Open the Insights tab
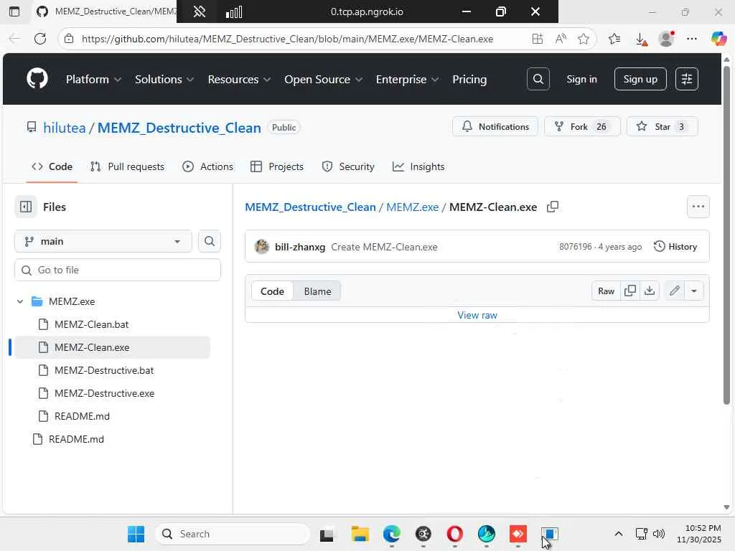735x551 pixels. (x=418, y=166)
